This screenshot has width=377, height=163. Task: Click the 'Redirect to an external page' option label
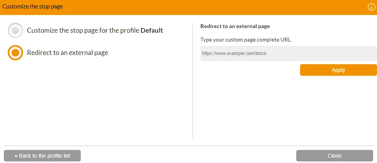pyautogui.click(x=68, y=53)
